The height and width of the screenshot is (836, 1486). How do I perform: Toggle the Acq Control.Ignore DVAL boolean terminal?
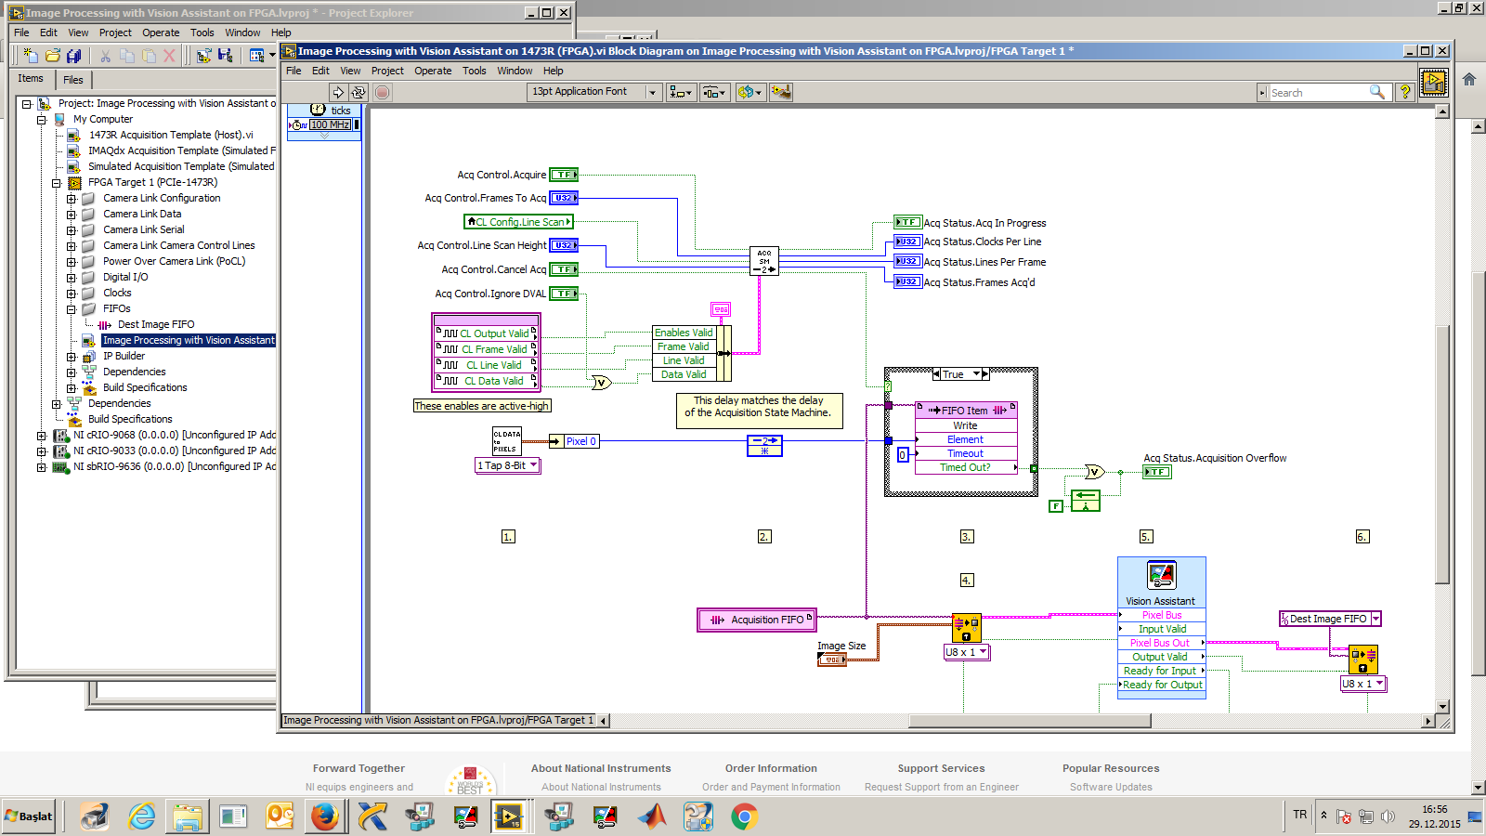coord(564,294)
